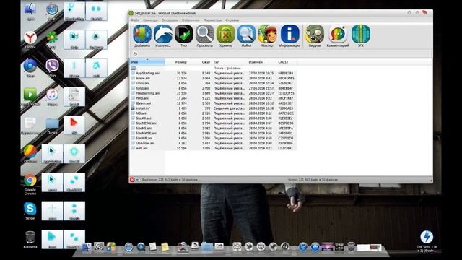
Task: Open the Корзина trash bin
Action: tap(30, 240)
